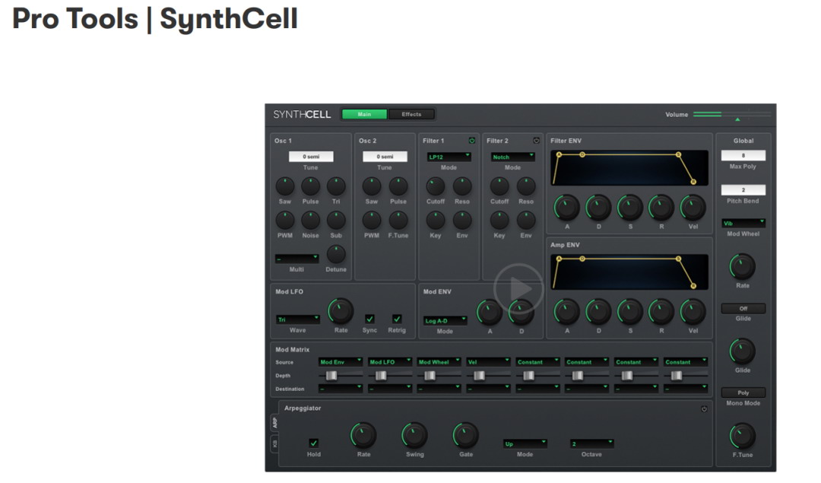This screenshot has width=821, height=483.
Task: Switch to the Effects tab
Action: [411, 114]
